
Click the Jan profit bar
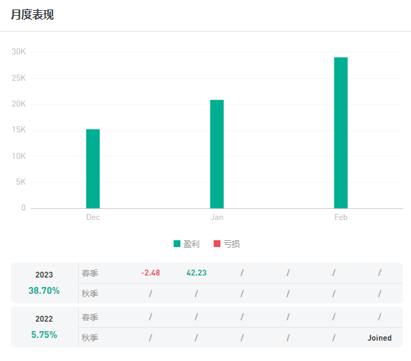(217, 154)
